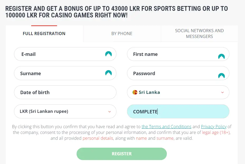Switch to the Full Registration tab
This screenshot has height=164, width=245.
pyautogui.click(x=44, y=33)
